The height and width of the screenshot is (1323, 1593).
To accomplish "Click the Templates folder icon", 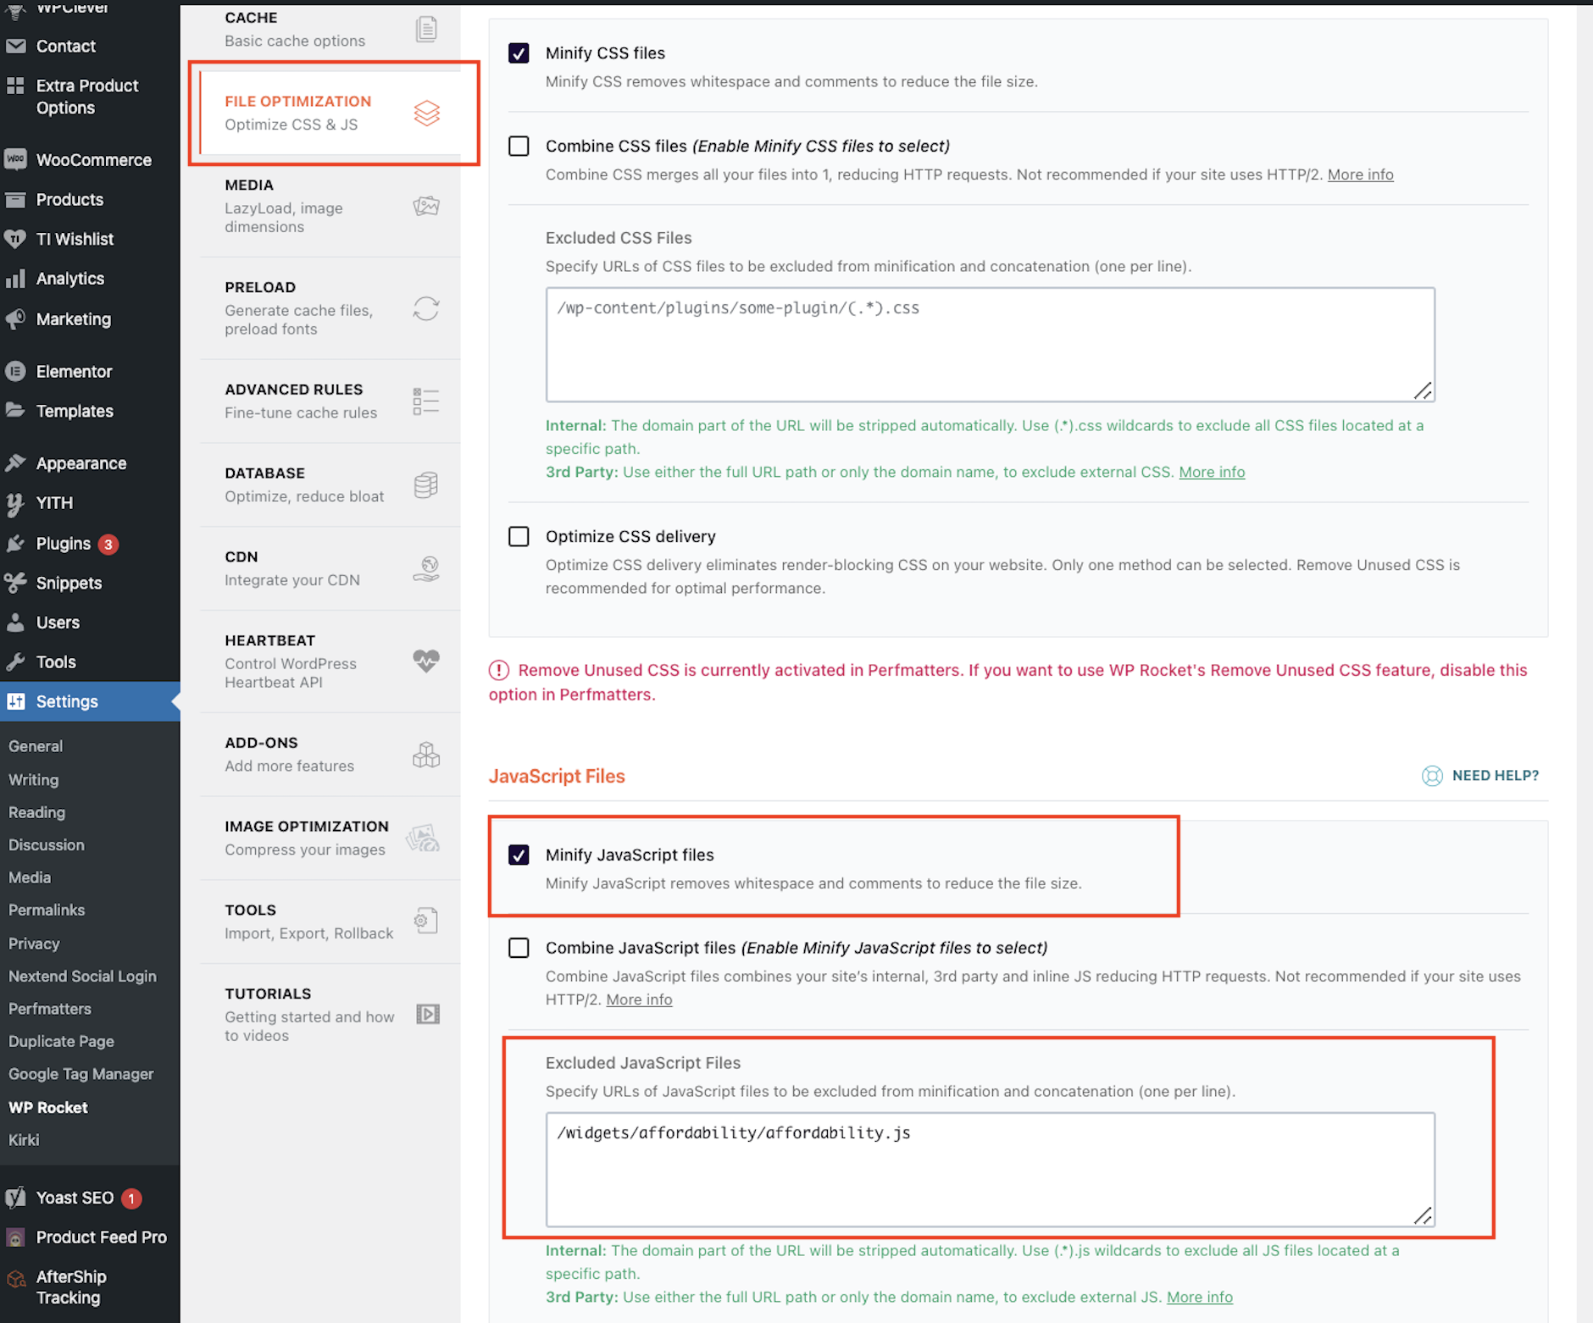I will [x=15, y=410].
